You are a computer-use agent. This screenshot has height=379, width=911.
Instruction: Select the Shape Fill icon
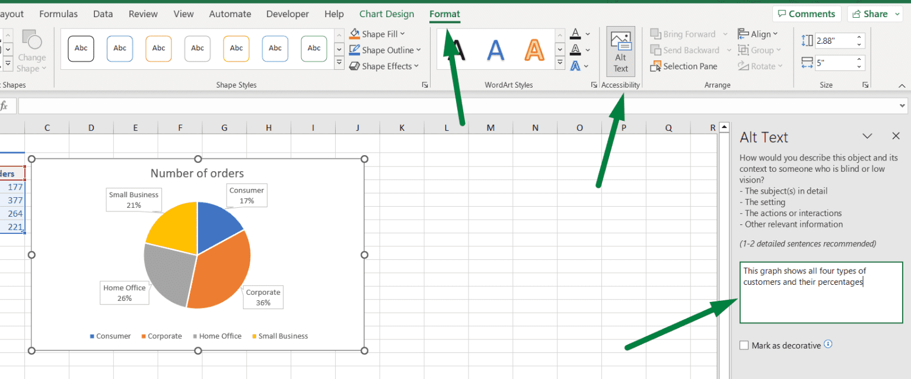click(355, 33)
